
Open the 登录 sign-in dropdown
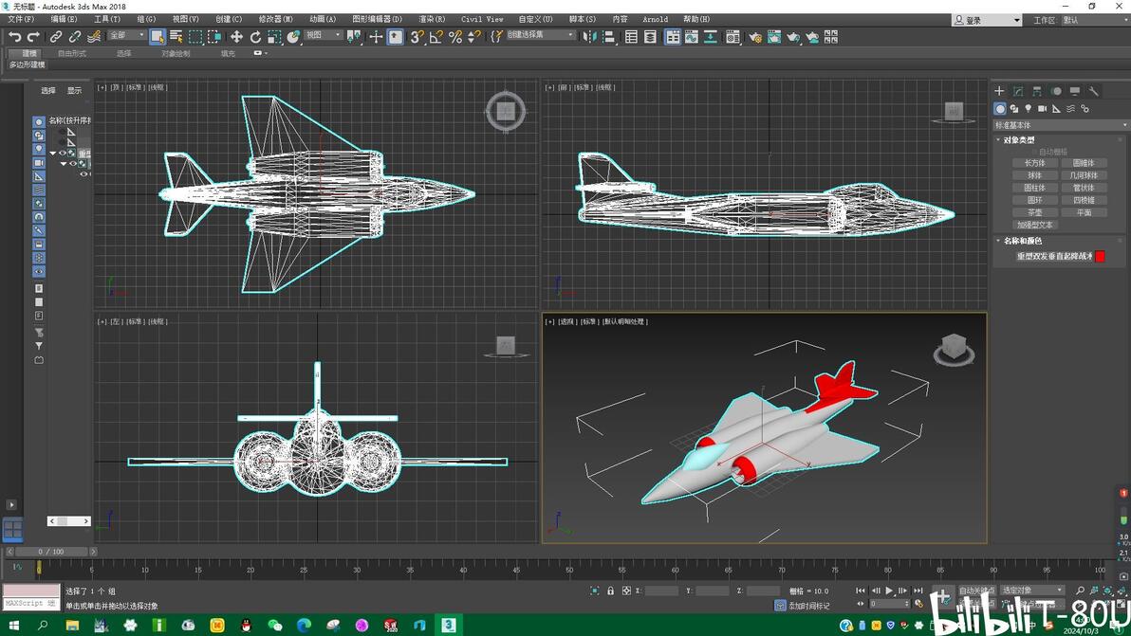click(x=987, y=20)
